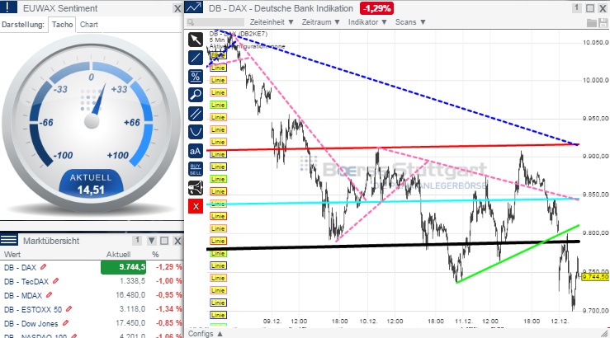Image resolution: width=610 pixels, height=338 pixels.
Task: Select the arrow pointer tool
Action: click(196, 40)
